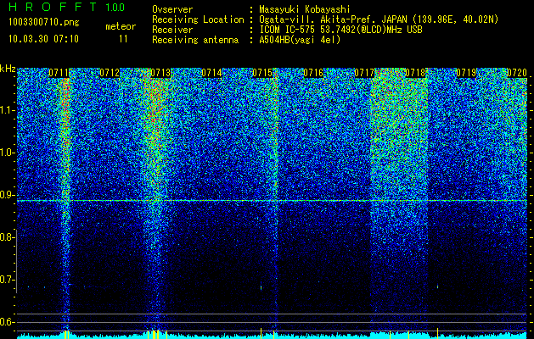Screen dimensions: 534x339
Task: Click the timestamp 10.03.30 07:10
Action: click(x=43, y=39)
